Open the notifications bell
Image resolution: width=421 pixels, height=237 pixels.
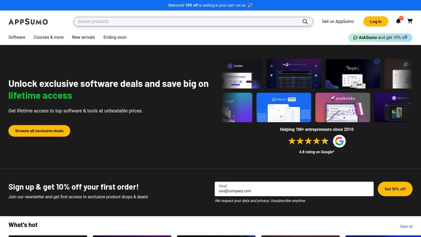[398, 21]
